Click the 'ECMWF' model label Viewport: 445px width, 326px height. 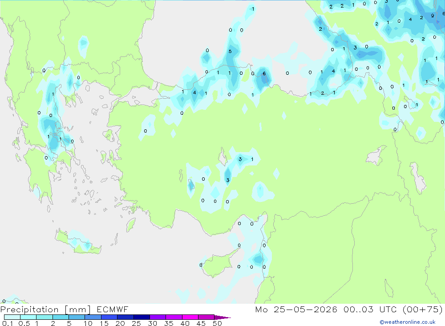(x=113, y=309)
